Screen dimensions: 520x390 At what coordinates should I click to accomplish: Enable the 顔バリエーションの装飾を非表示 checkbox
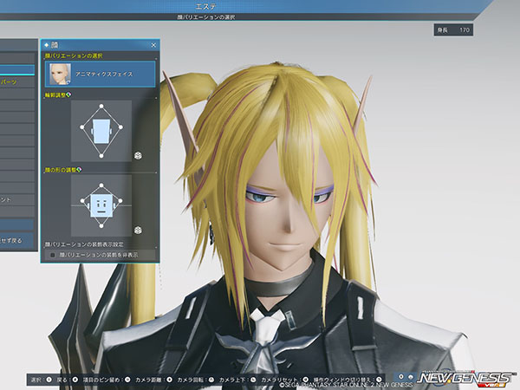pyautogui.click(x=52, y=255)
